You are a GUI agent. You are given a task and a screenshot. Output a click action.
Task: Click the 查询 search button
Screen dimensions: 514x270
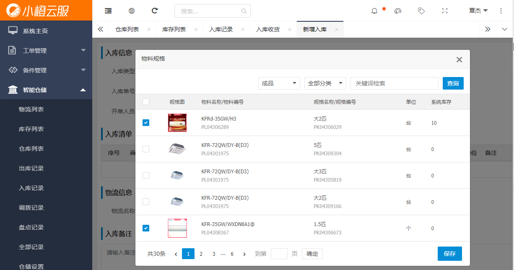(453, 83)
